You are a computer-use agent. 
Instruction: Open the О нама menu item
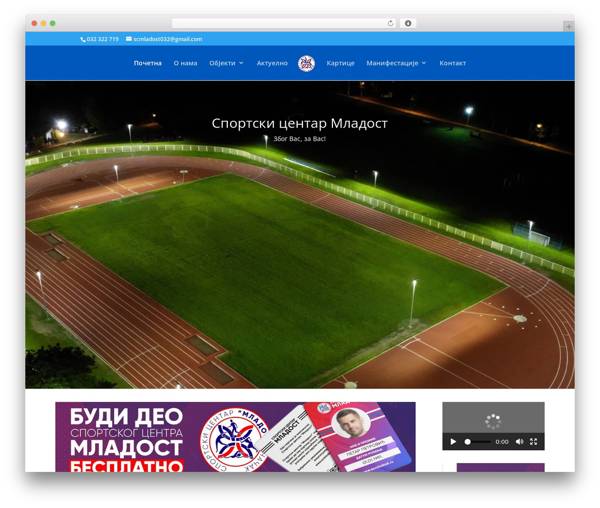pyautogui.click(x=186, y=63)
